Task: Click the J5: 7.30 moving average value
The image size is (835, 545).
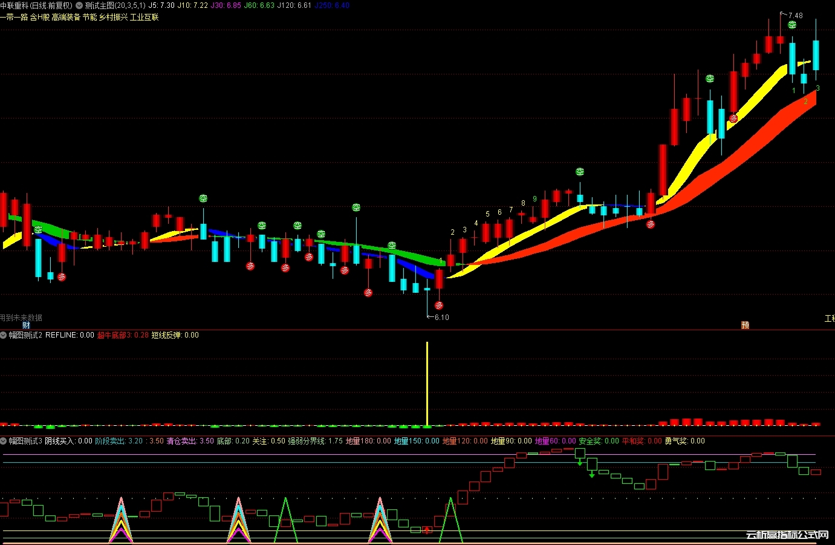Action: click(x=161, y=5)
